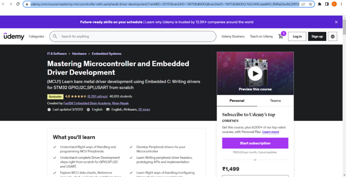
Task: Click the Udemy logo
Action: 14,36
